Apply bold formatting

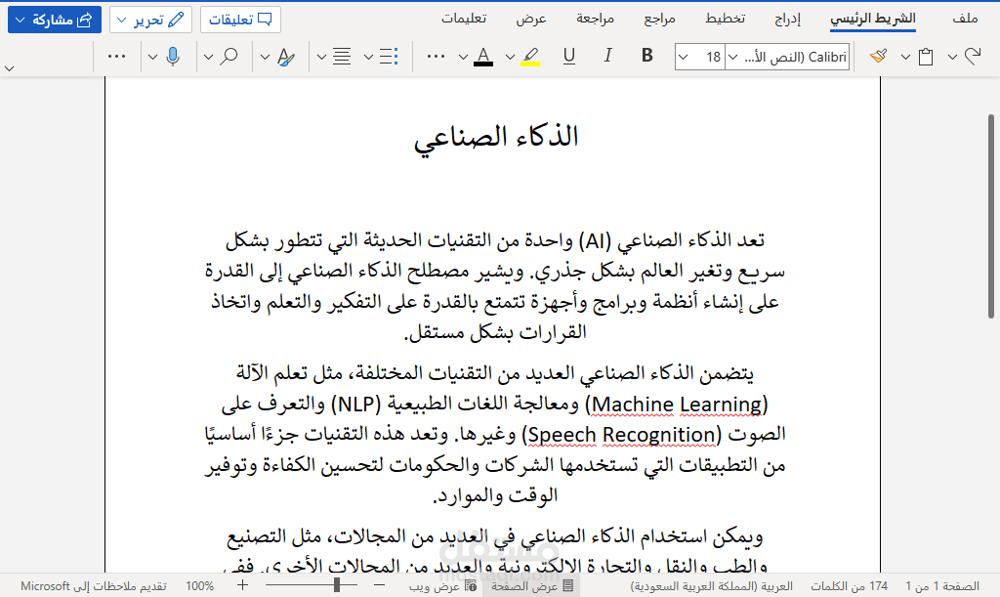tap(646, 57)
